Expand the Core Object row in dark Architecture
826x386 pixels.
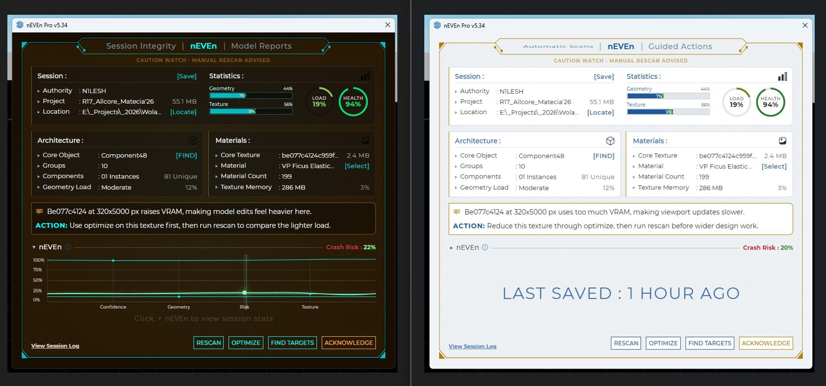point(39,155)
